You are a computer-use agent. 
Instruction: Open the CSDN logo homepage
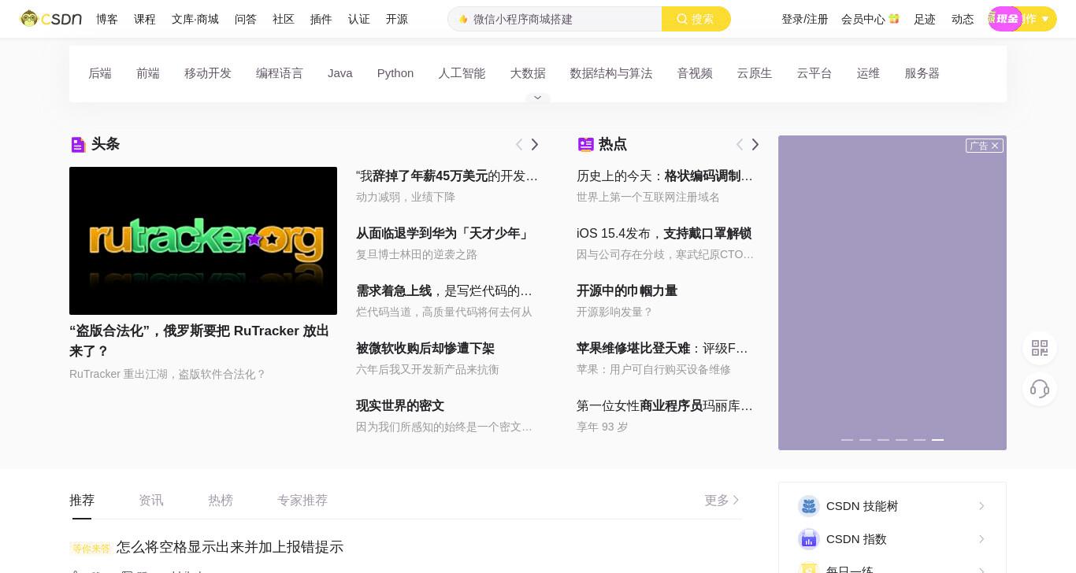[51, 18]
